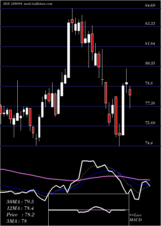Click the 83.33 price axis label
This screenshot has width=161, height=226.
pos(150,24)
